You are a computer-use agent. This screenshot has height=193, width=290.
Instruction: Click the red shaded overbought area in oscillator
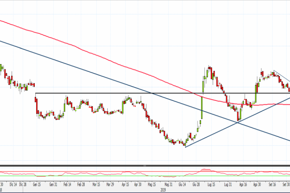(x=207, y=170)
